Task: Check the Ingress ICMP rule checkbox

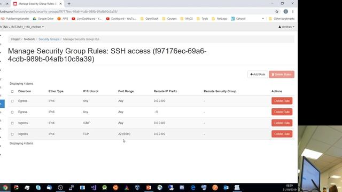Action: [x=12, y=123]
